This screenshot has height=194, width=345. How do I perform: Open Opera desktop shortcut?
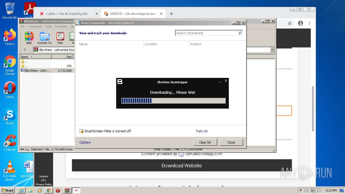[10, 90]
